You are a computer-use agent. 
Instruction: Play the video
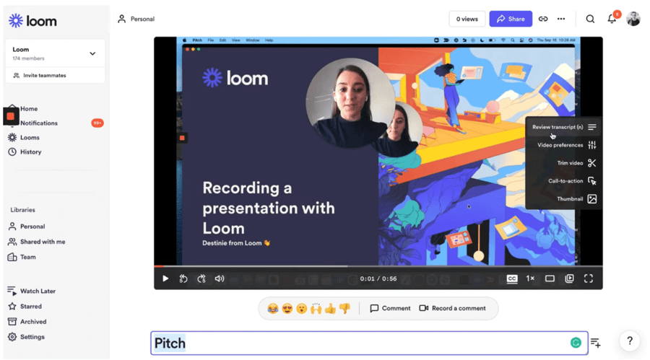coord(165,278)
